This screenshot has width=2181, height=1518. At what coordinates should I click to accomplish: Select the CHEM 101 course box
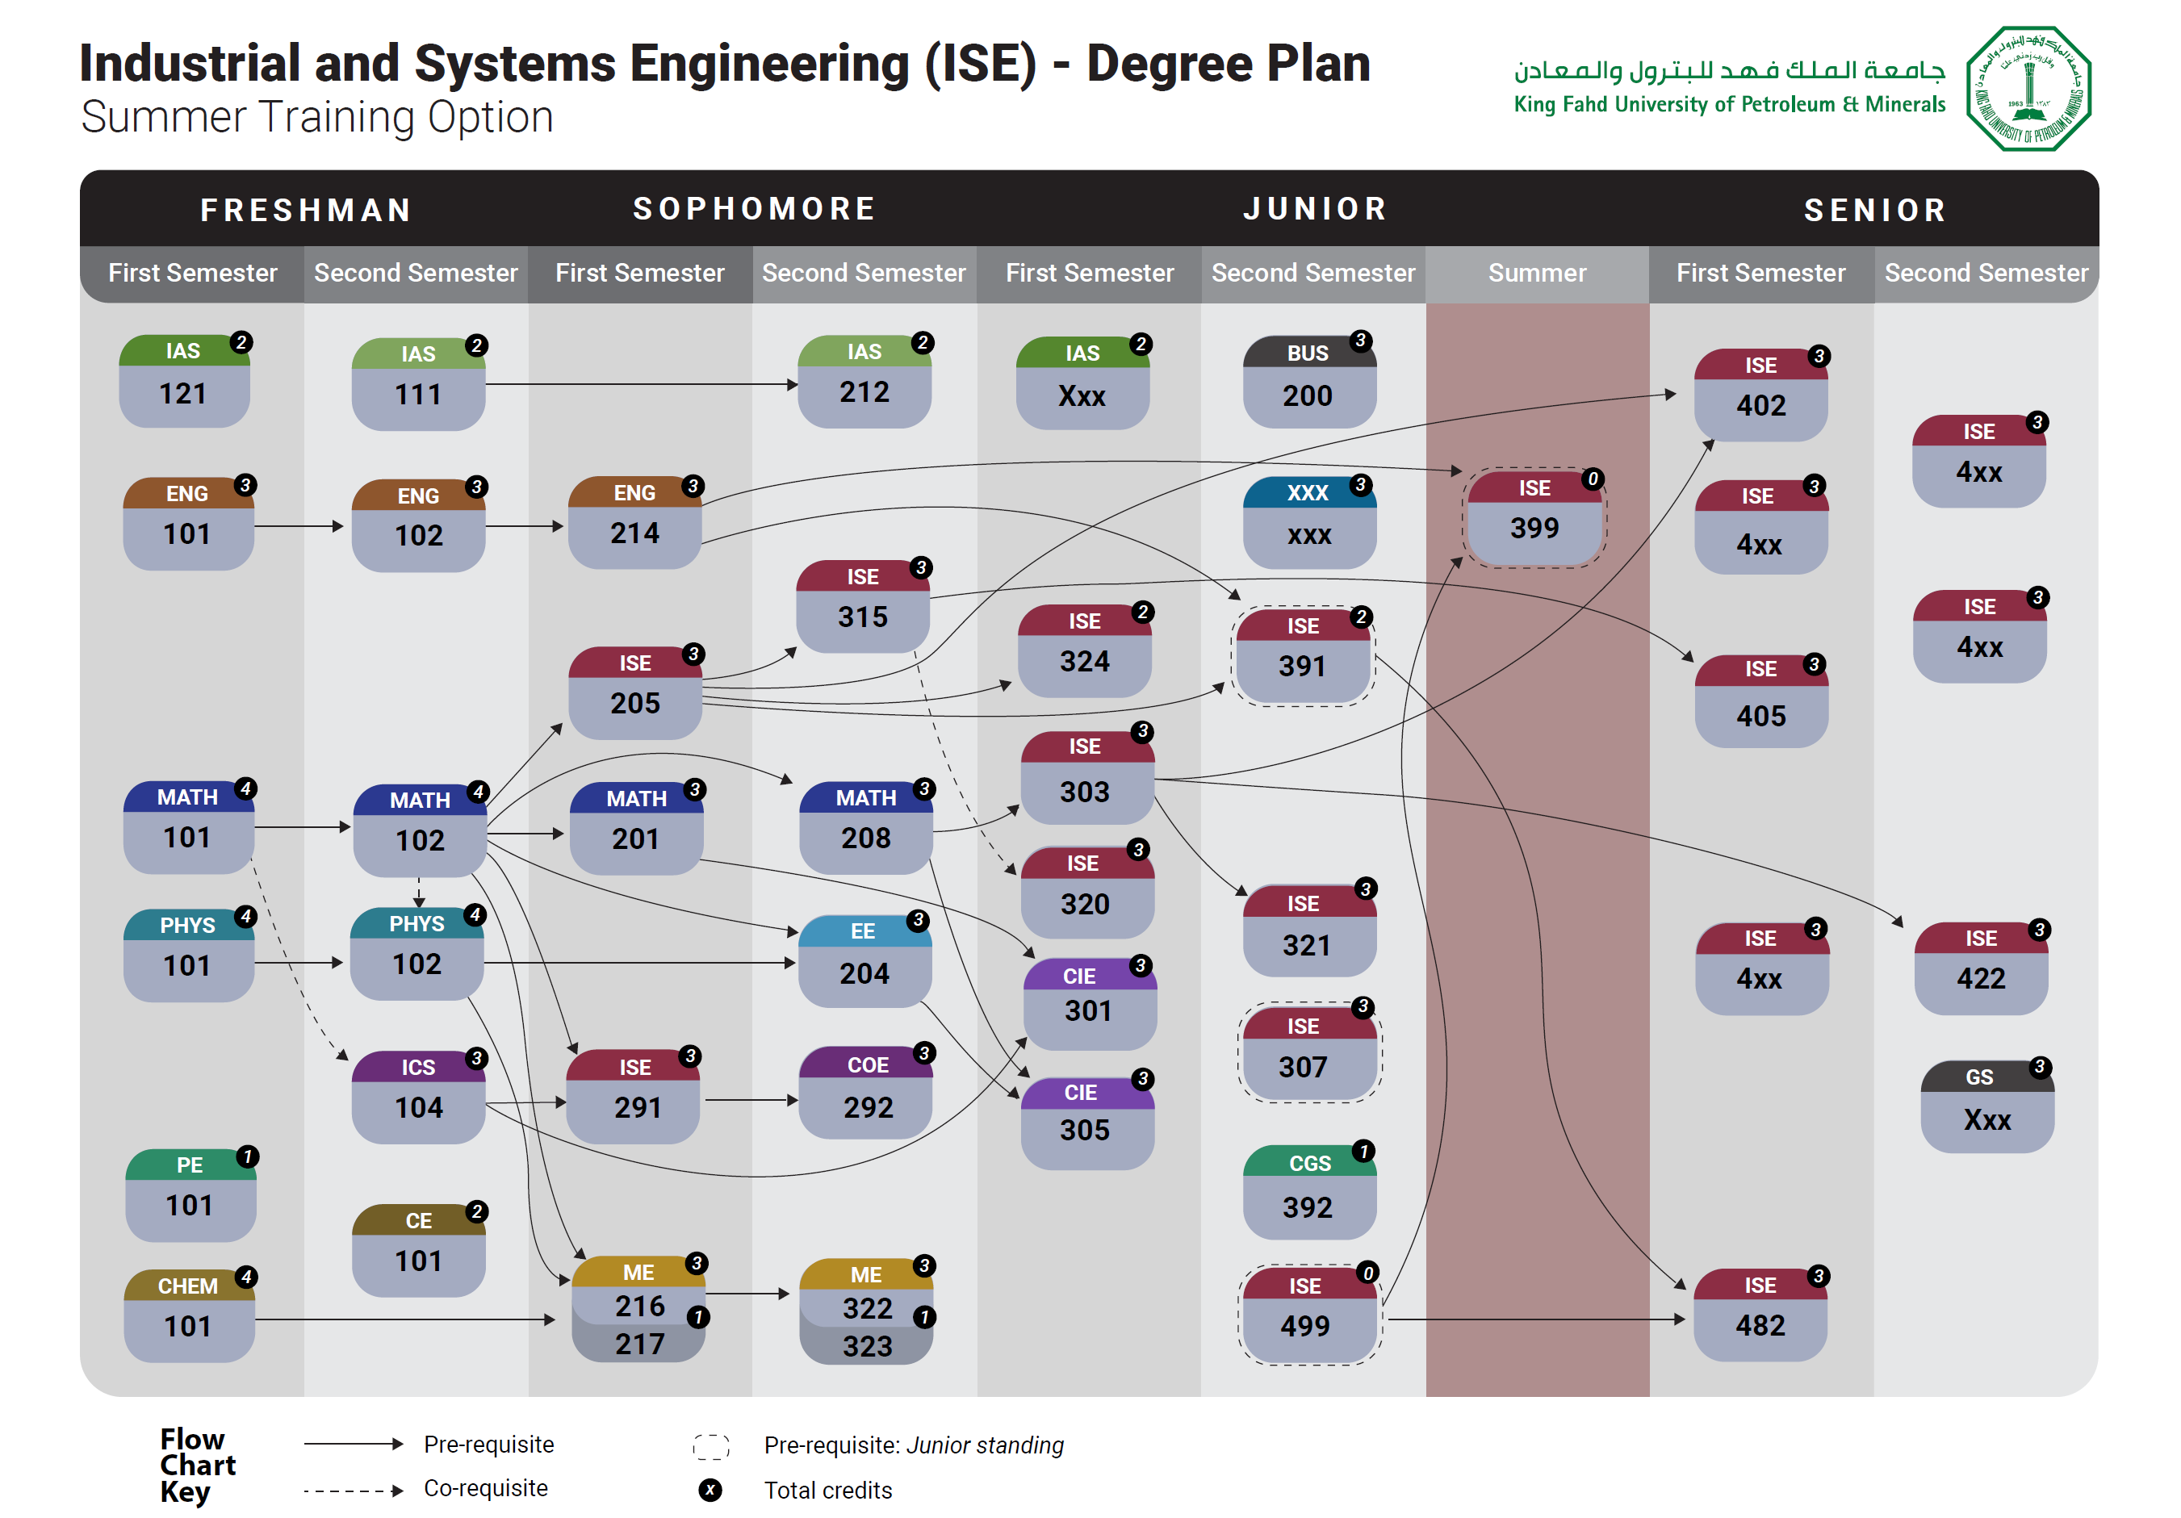[x=189, y=1315]
